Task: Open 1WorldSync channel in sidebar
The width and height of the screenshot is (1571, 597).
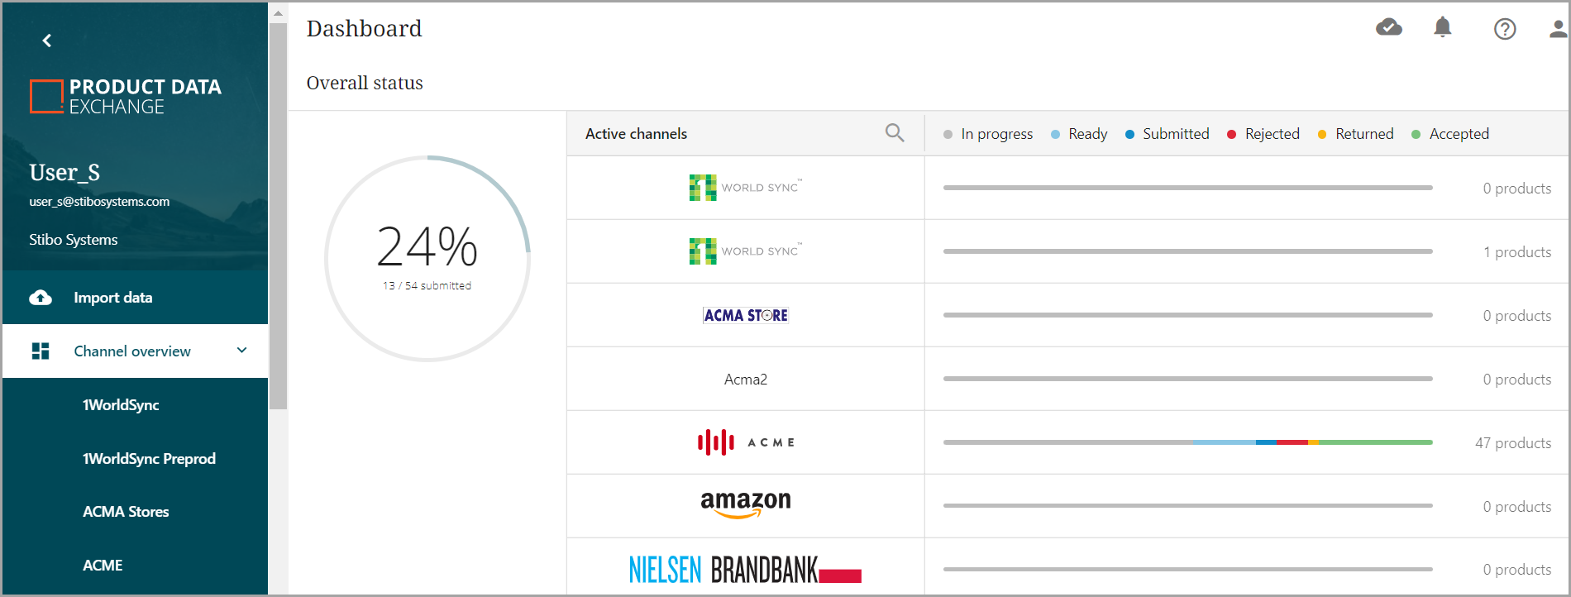Action: click(x=121, y=405)
